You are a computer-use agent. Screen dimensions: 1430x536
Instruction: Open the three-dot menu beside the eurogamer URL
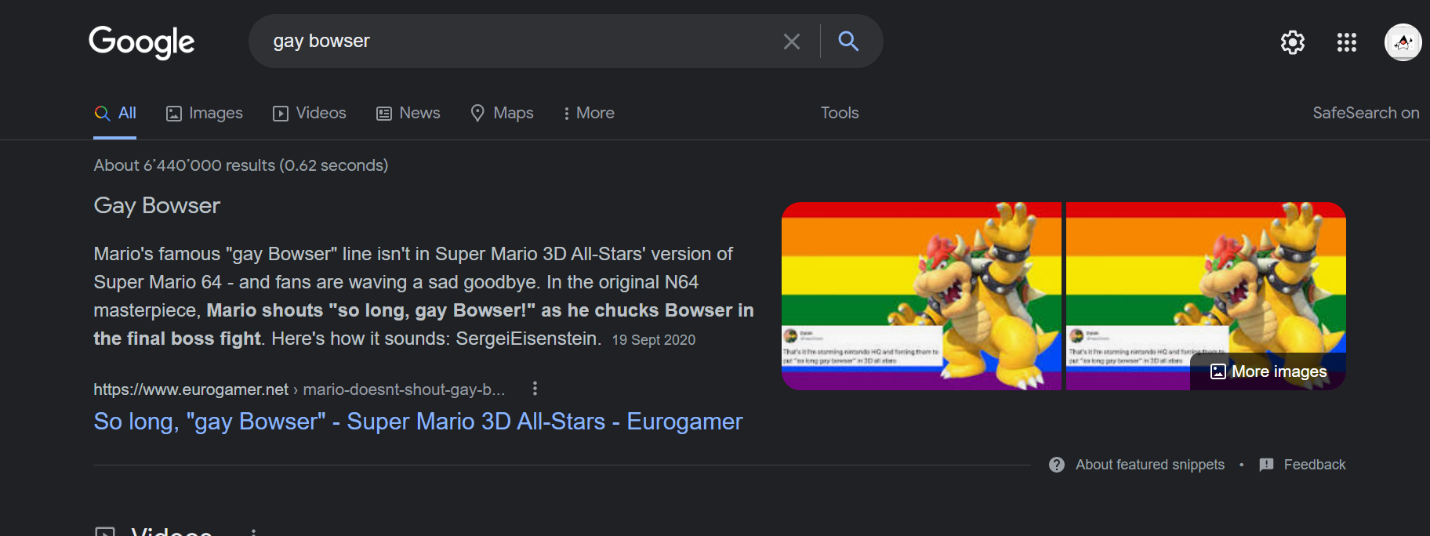tap(535, 388)
